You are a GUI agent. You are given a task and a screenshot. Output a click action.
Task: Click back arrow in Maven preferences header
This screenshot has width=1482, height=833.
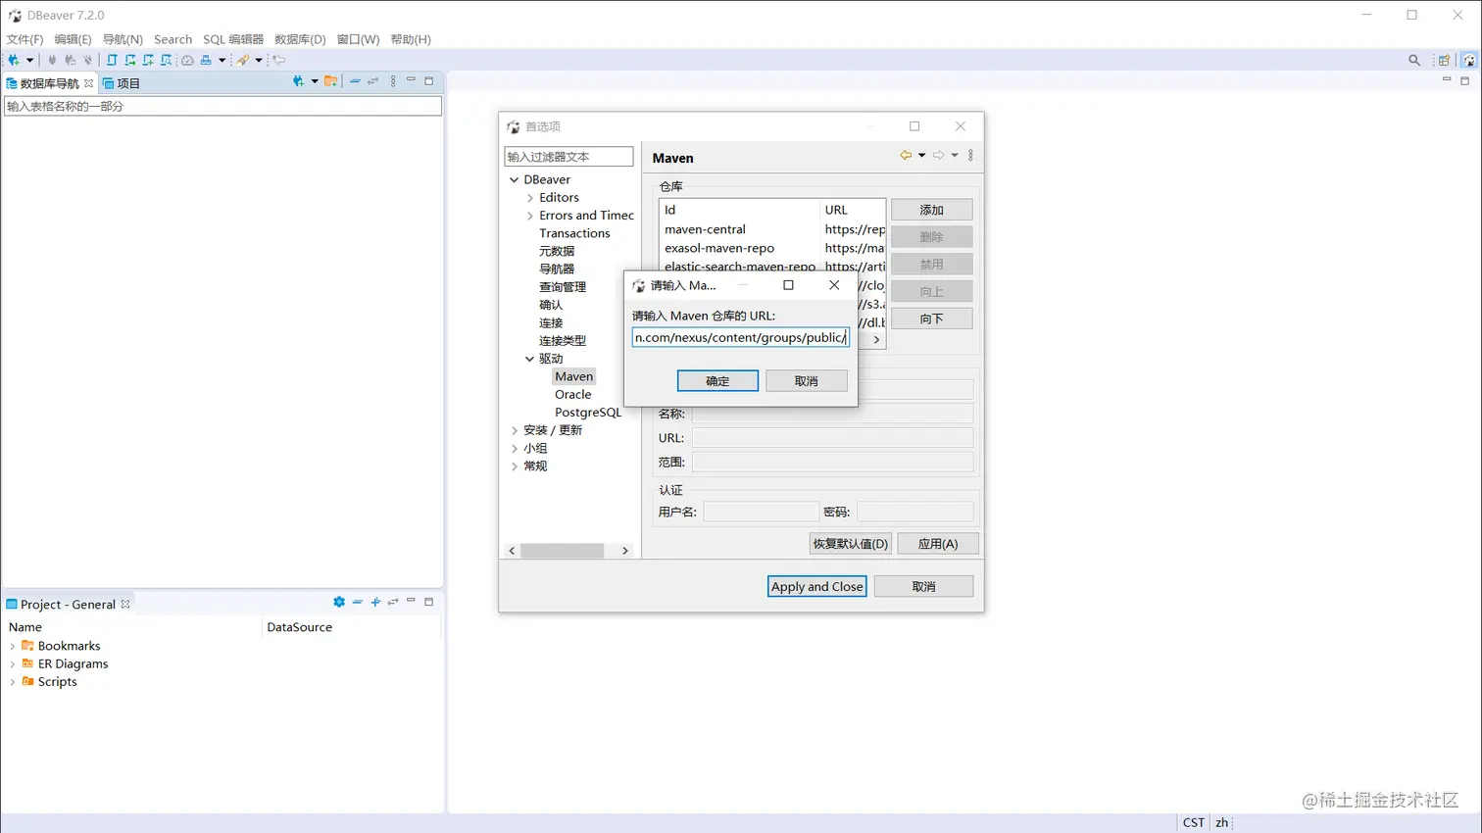click(906, 155)
